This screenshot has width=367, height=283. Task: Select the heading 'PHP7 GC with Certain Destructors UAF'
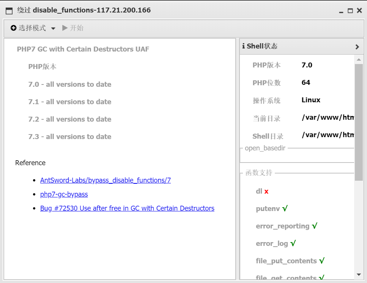tap(83, 49)
